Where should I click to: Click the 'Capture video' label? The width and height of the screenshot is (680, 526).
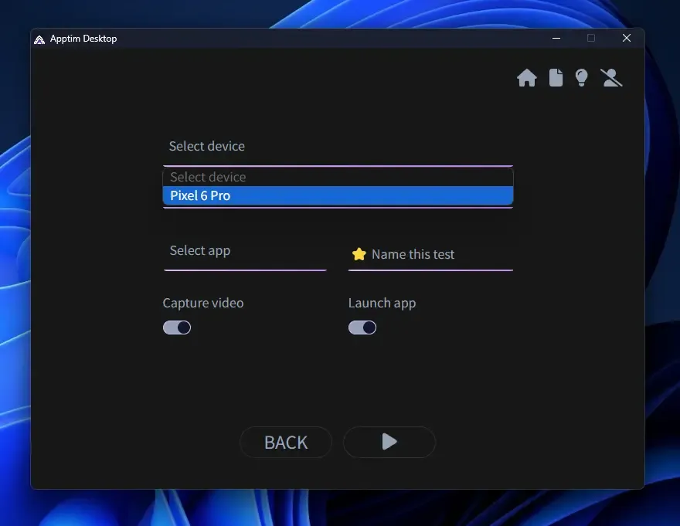pyautogui.click(x=203, y=303)
